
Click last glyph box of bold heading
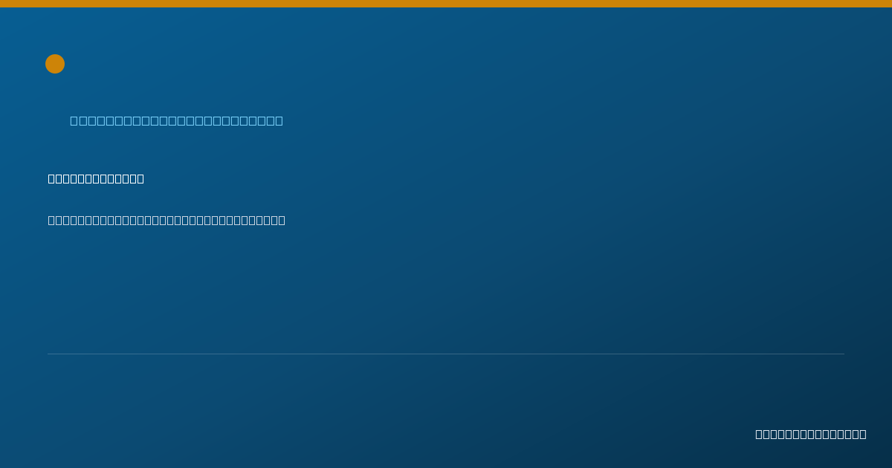coord(140,178)
